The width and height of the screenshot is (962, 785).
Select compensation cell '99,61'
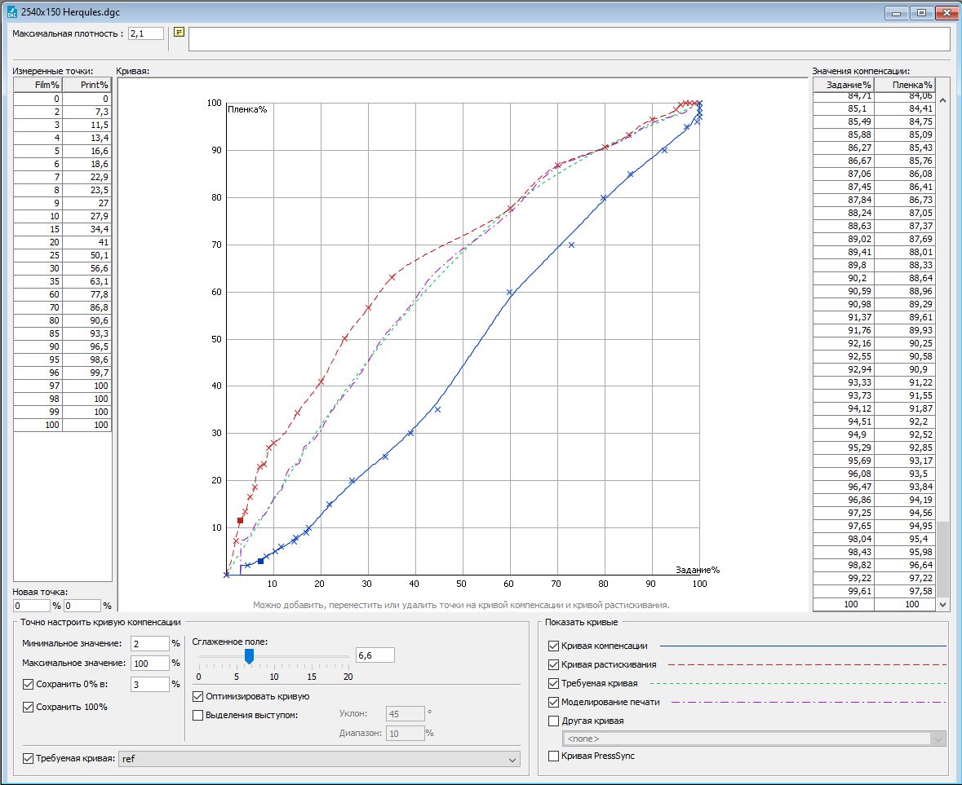click(844, 591)
